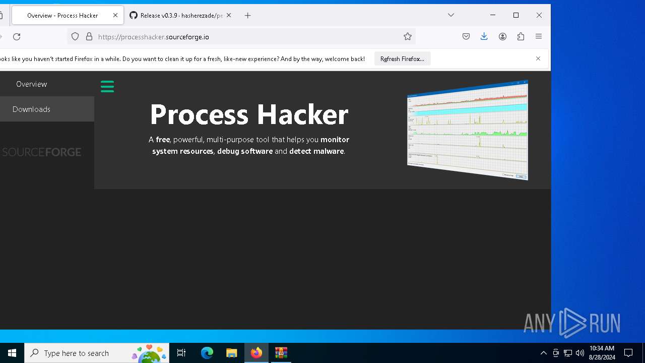The width and height of the screenshot is (645, 363).
Task: Focus the URL address bar
Action: (x=241, y=36)
